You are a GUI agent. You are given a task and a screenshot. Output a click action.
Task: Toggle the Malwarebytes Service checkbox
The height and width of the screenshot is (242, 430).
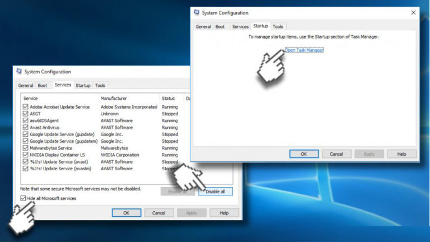25,148
